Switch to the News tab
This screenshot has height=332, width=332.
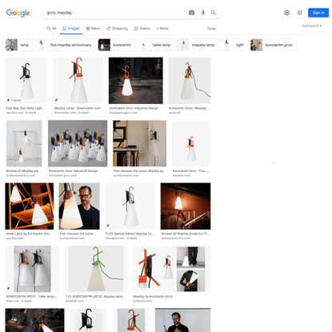tap(93, 28)
